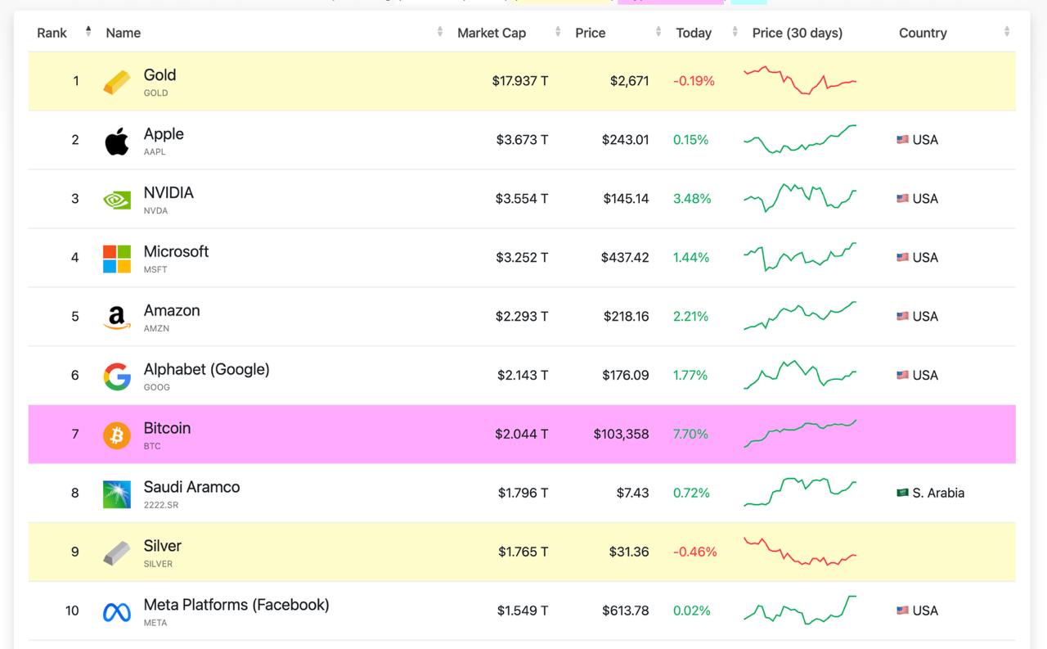The width and height of the screenshot is (1047, 649).
Task: Sort table by Rank column arrows
Action: point(88,32)
